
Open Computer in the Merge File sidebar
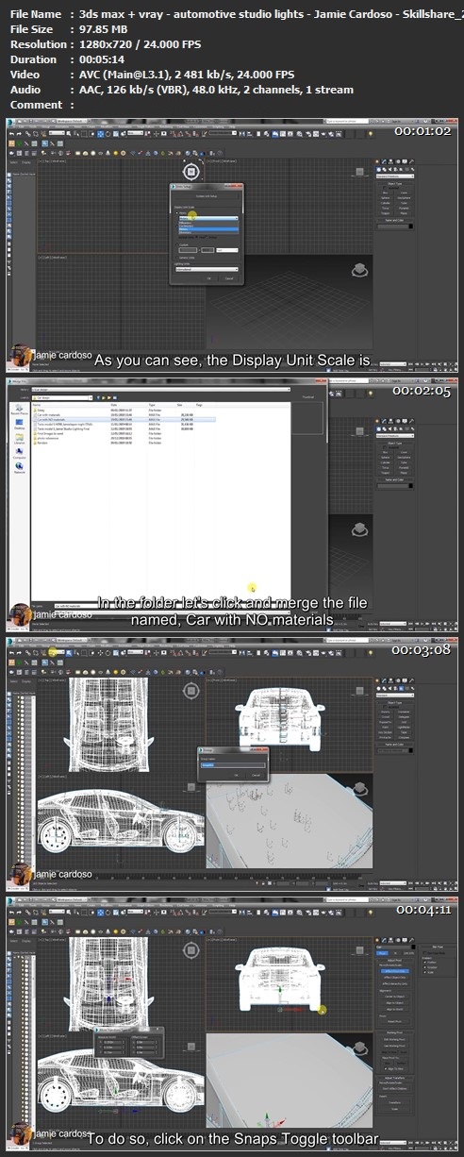[19, 454]
